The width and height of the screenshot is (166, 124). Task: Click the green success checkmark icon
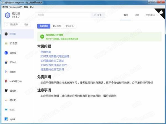(42, 37)
